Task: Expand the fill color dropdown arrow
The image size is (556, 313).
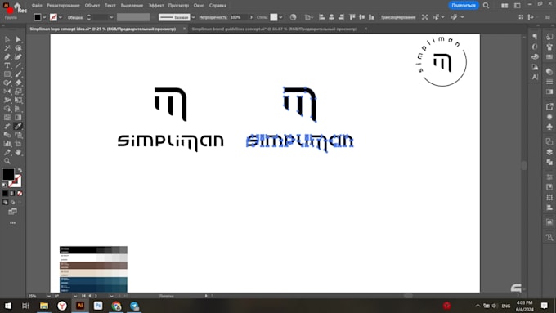Action: pos(44,17)
